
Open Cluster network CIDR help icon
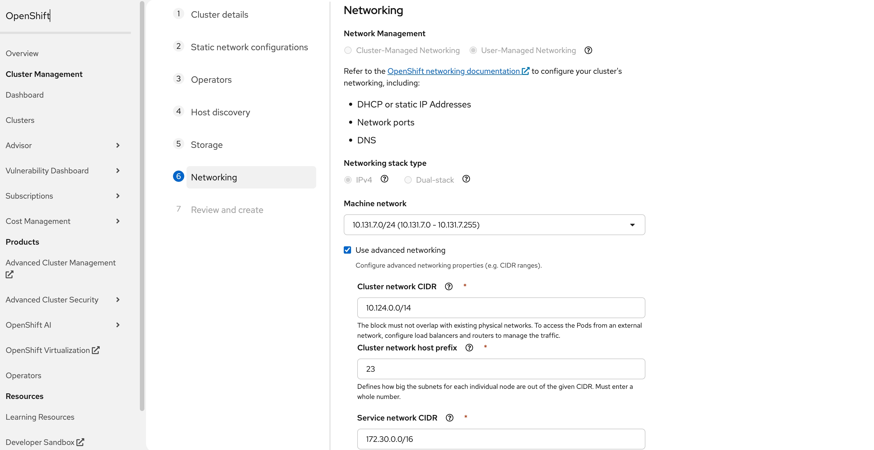tap(449, 287)
